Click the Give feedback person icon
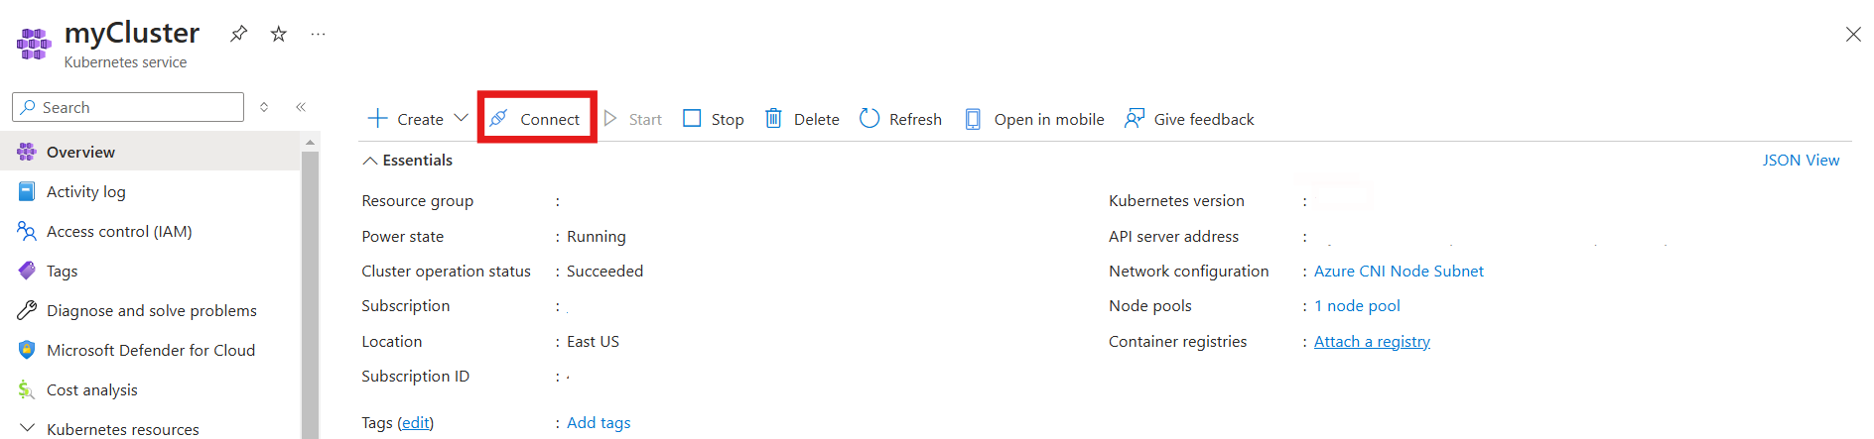The width and height of the screenshot is (1874, 439). pyautogui.click(x=1134, y=119)
